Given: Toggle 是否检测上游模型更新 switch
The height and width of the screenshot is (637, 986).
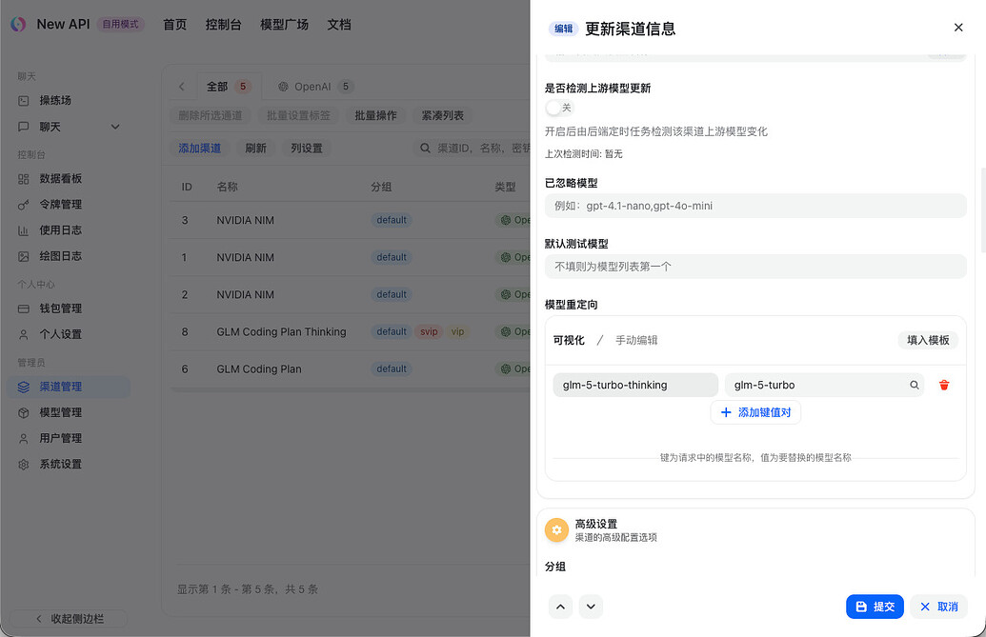Looking at the screenshot, I should [559, 108].
